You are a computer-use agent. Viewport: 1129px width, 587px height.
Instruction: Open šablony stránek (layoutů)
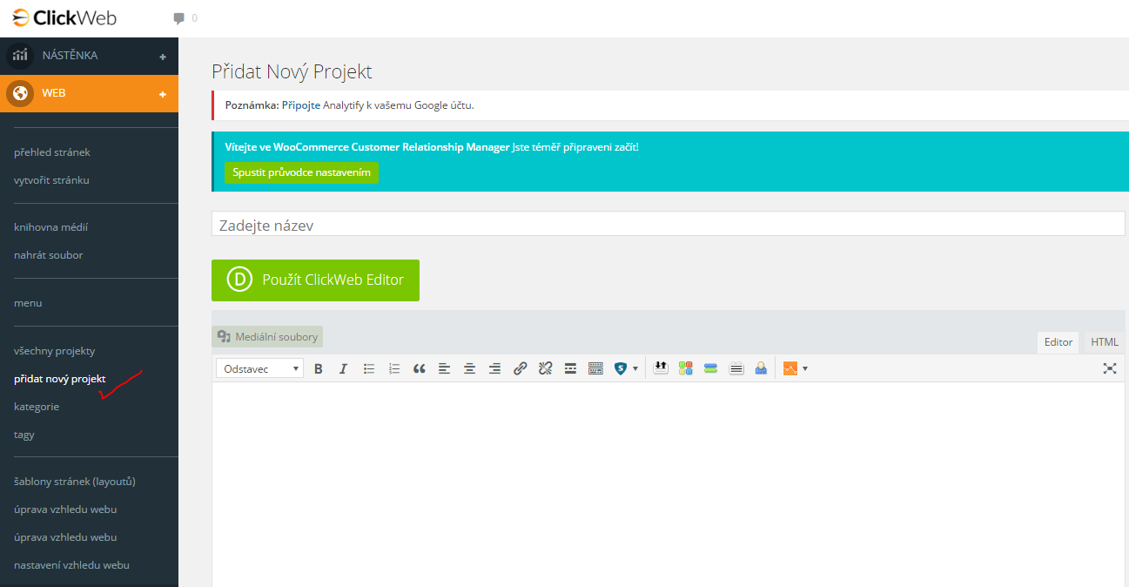75,482
